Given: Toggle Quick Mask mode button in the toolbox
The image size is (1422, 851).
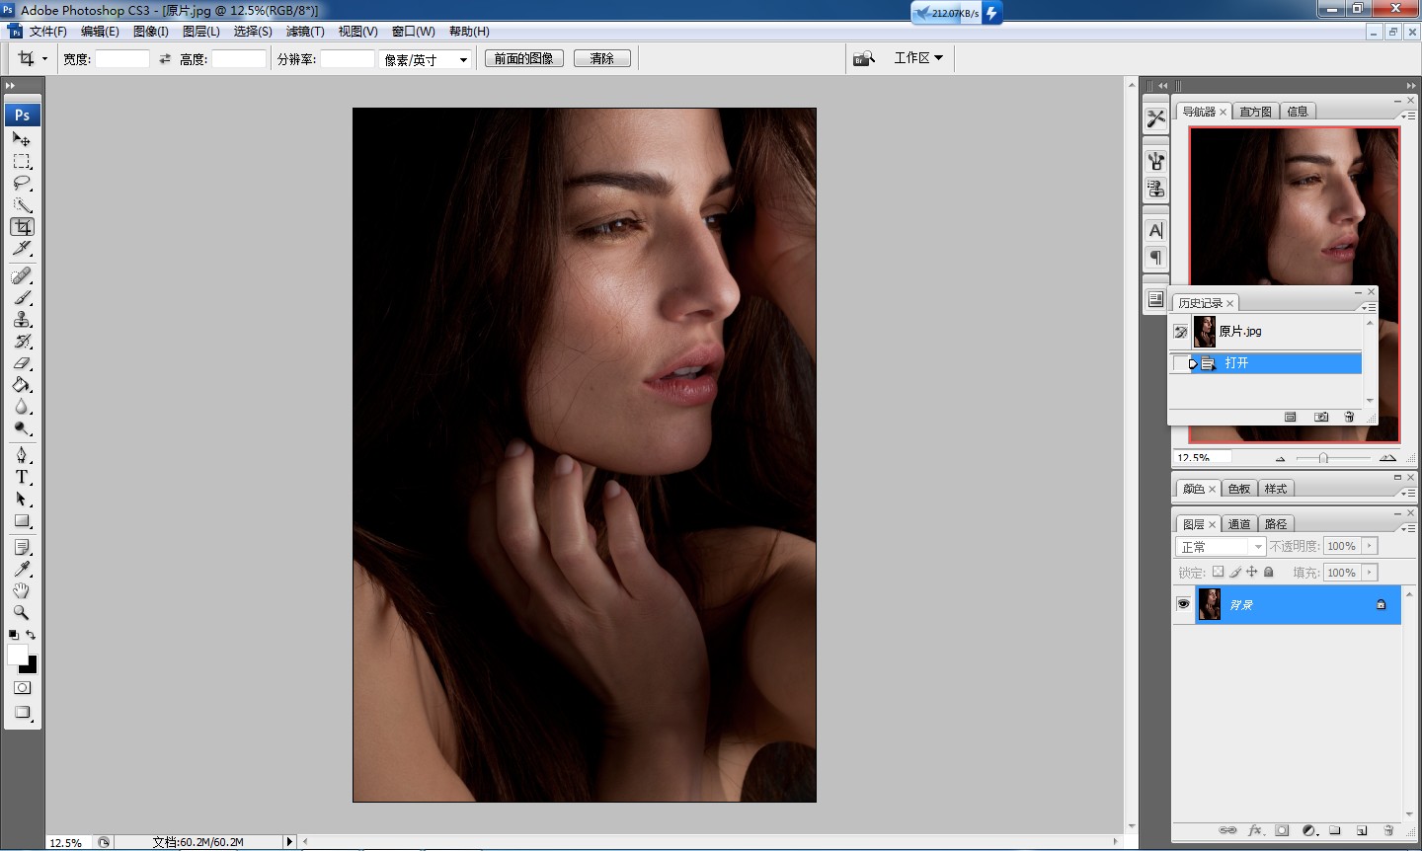Looking at the screenshot, I should tap(22, 688).
